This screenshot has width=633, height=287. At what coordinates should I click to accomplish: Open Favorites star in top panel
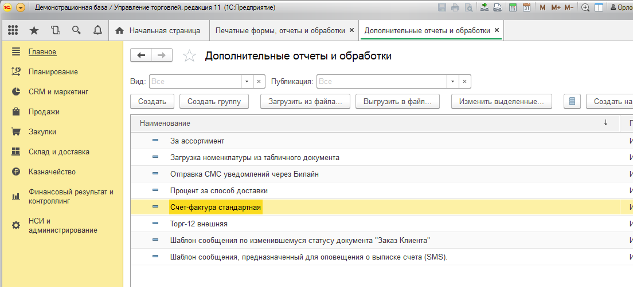(35, 31)
